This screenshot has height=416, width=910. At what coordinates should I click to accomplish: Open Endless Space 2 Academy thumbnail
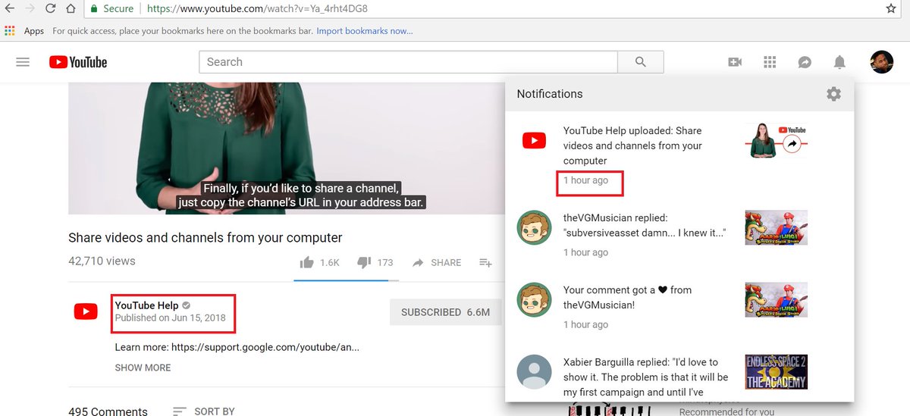pyautogui.click(x=777, y=372)
